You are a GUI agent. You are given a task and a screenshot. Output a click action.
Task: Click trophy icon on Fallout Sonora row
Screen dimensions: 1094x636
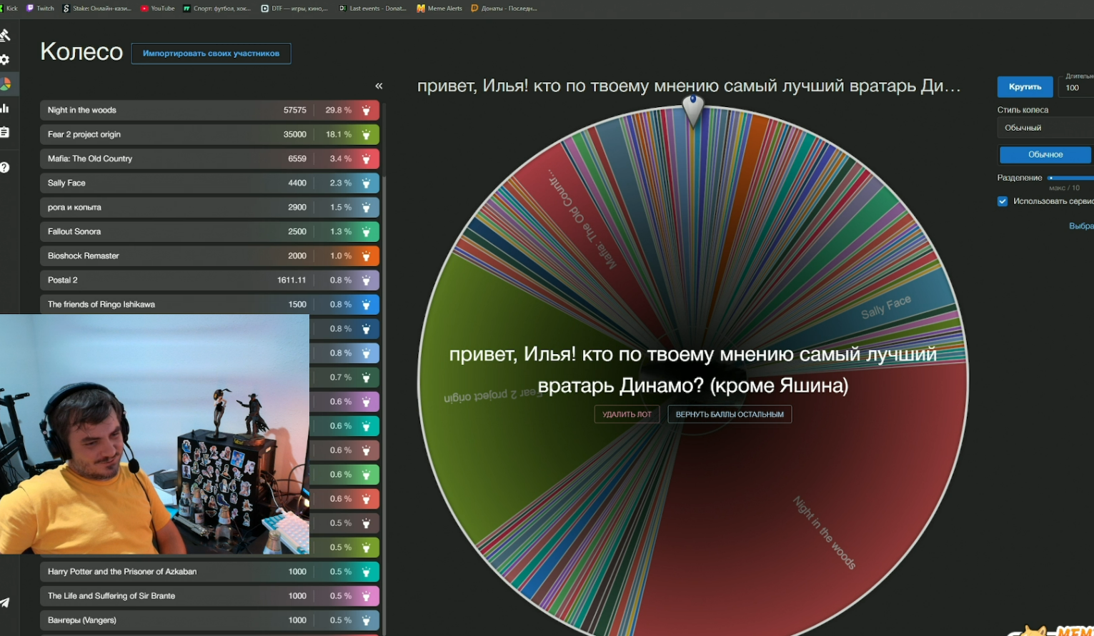tap(366, 231)
